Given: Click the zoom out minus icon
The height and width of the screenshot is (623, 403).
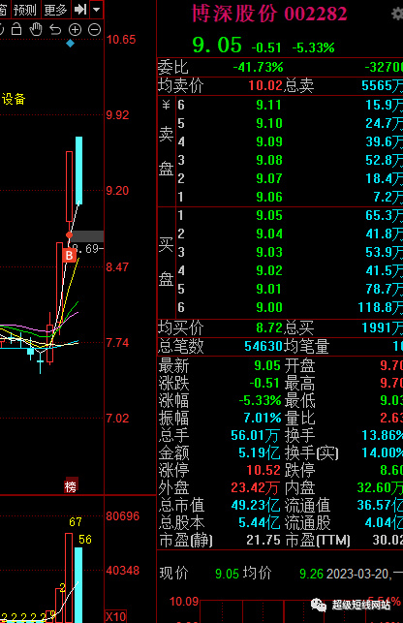Looking at the screenshot, I should pos(94,30).
